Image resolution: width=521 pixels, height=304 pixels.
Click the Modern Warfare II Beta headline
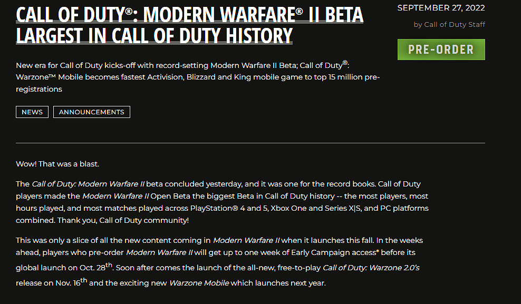[190, 14]
